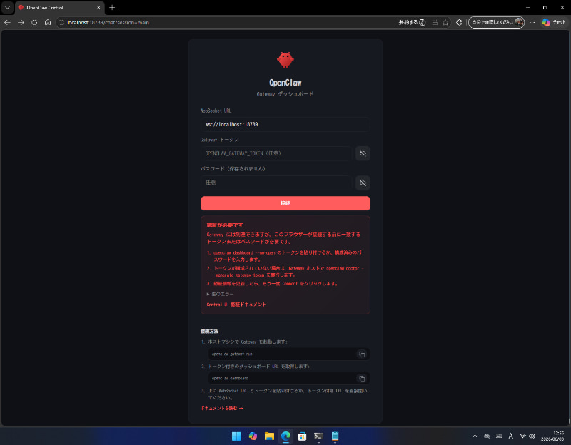Open Microsoft Store from the taskbar
Viewport: 571px width, 445px height.
point(302,436)
